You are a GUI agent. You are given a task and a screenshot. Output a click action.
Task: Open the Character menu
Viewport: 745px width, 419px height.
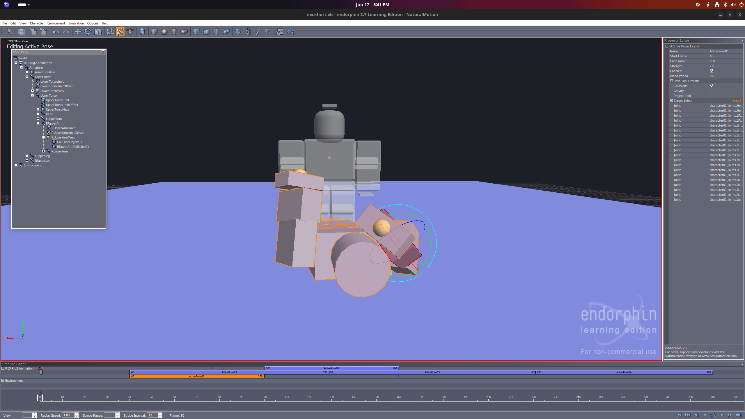[37, 23]
